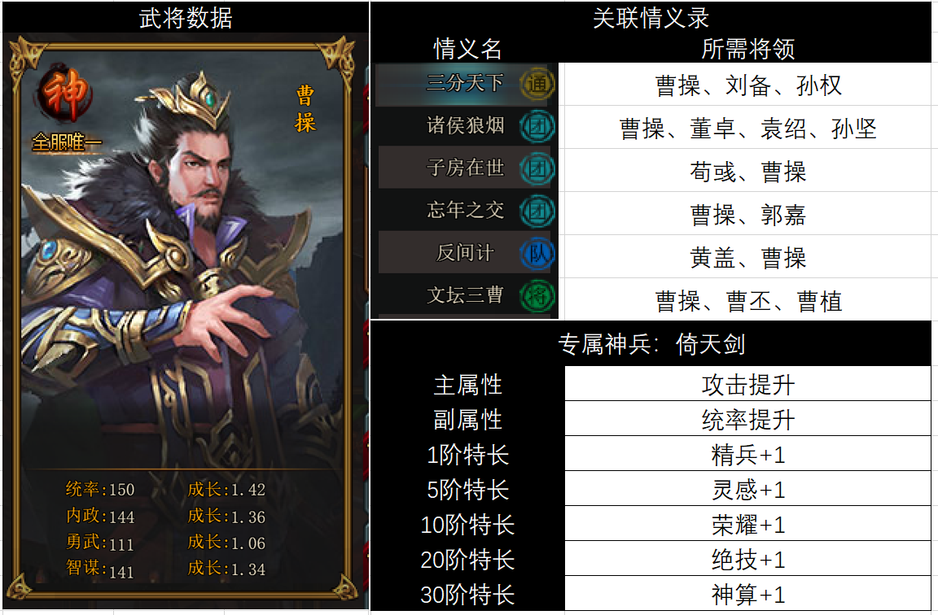Viewport: 938px width, 615px height.
Task: Click the 统率:150 stat text
Action: (x=100, y=489)
